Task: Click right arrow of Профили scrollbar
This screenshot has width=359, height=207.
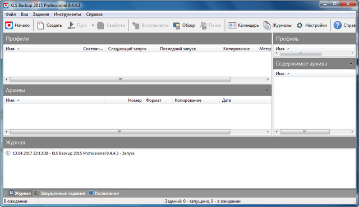Action: tap(268, 79)
